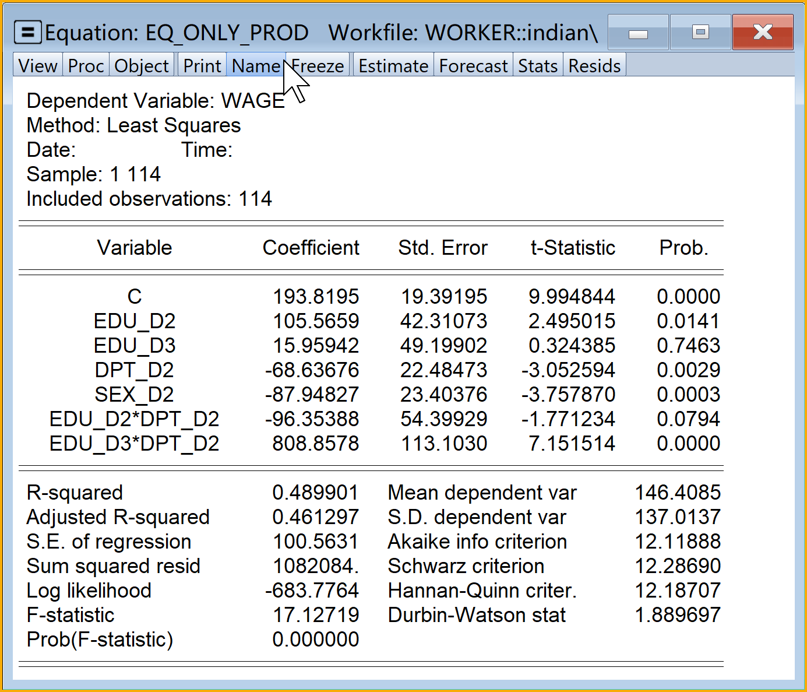
Task: Show residuals with Resids button
Action: point(594,66)
